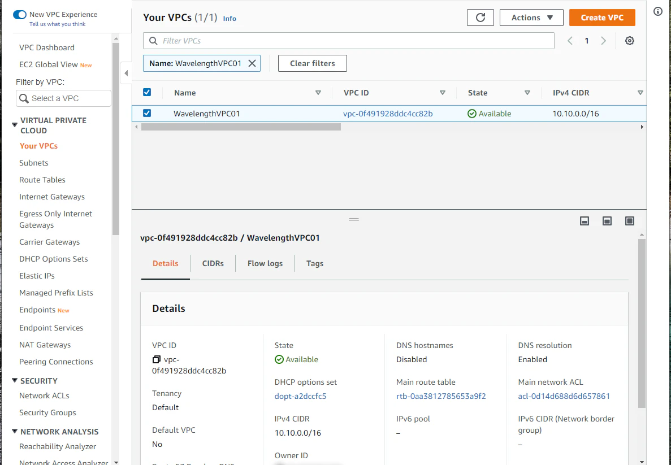Focus the Filter VPCs search field

point(348,41)
